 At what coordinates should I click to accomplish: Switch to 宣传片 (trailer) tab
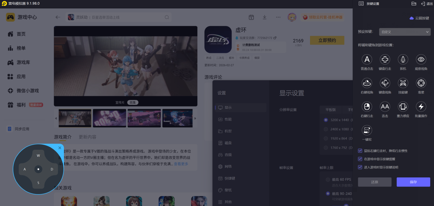tap(120, 102)
